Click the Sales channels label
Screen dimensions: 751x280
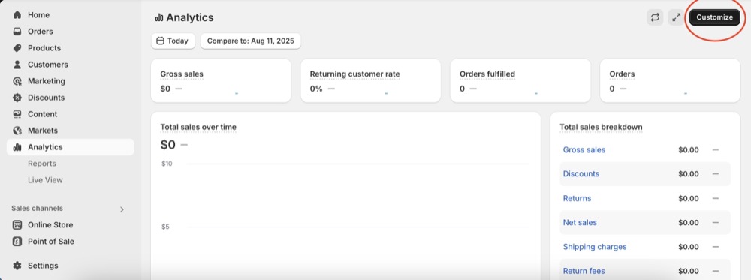[37, 208]
